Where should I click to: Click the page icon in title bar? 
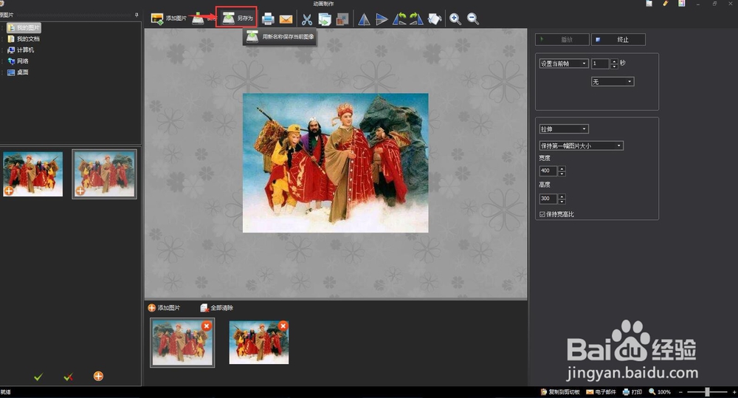(x=649, y=3)
